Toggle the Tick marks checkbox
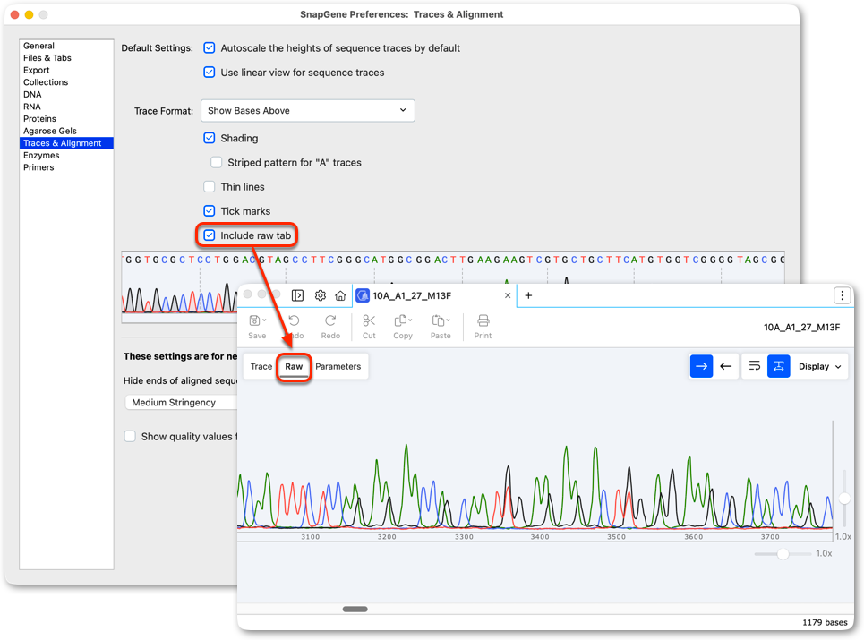 [x=210, y=211]
